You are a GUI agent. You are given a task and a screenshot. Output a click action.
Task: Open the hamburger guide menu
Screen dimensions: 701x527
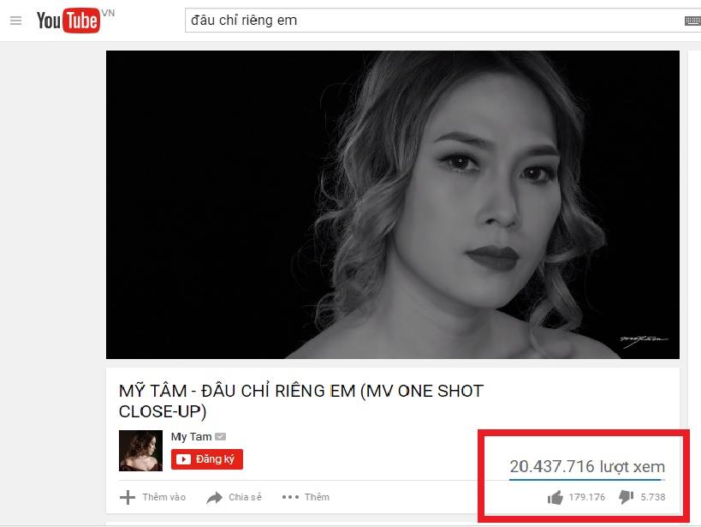(x=15, y=21)
